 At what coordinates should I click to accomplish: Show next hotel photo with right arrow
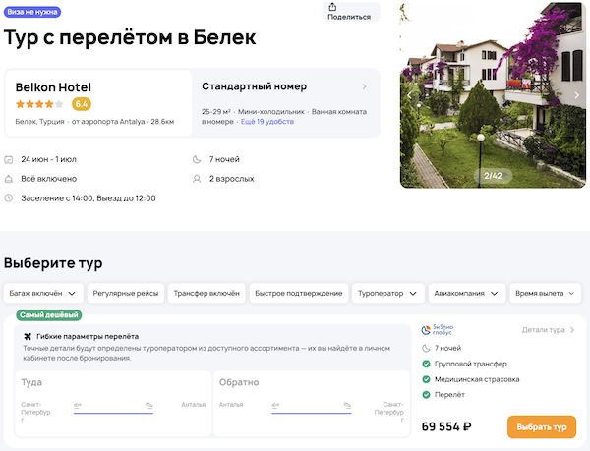tap(576, 95)
